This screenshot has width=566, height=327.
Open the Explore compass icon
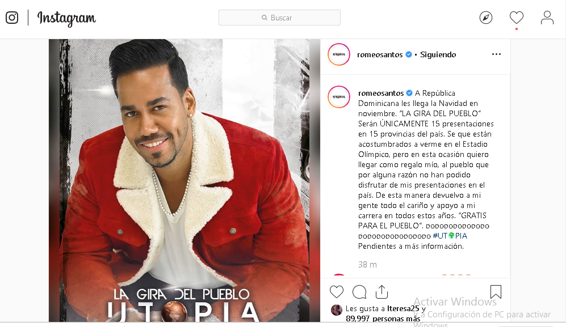click(x=486, y=18)
